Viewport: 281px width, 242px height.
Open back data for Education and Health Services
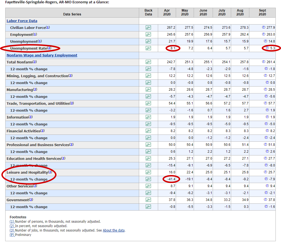(148, 158)
